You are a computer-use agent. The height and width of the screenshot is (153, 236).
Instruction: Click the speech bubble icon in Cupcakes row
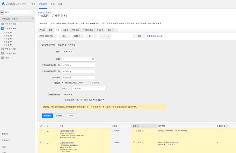[x=134, y=142]
